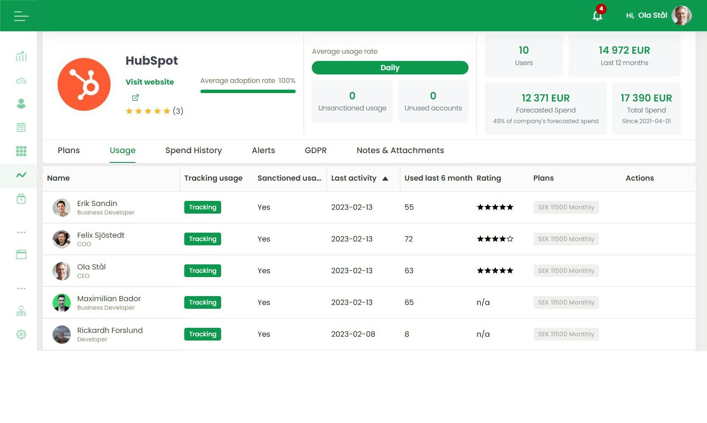This screenshot has height=423, width=707.
Task: Click the 17 390 EUR Total Spend card
Action: (646, 108)
